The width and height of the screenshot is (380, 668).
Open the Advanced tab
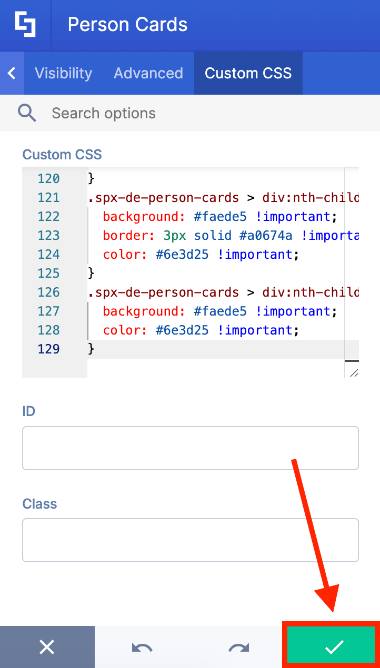click(148, 73)
